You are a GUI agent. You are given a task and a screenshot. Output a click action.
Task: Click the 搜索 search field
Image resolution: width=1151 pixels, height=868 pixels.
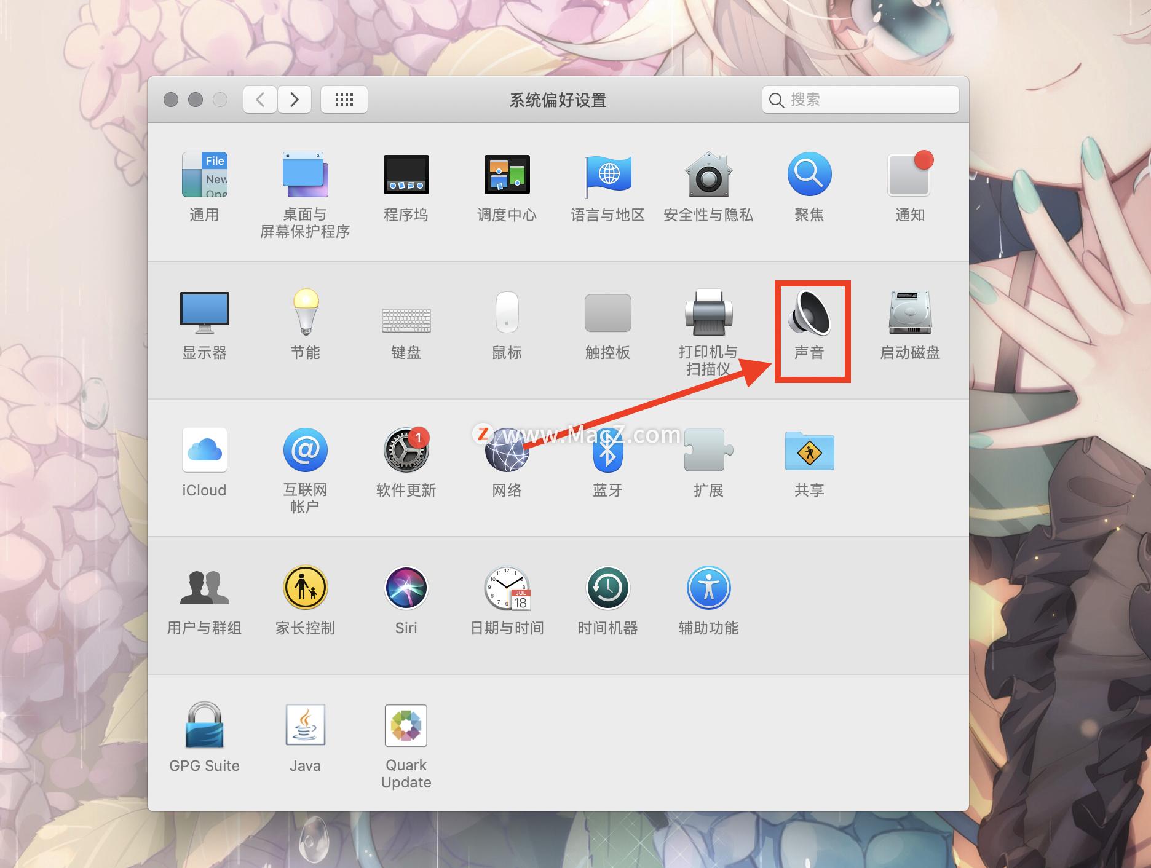click(x=860, y=100)
